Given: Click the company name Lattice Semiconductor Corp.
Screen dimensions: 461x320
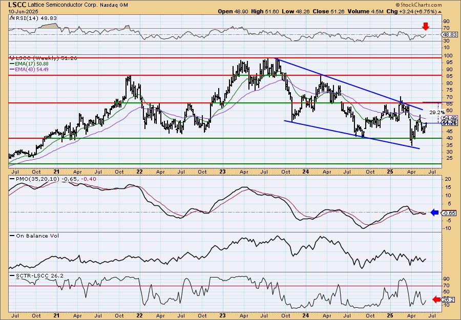Looking at the screenshot, I should click(62, 5).
